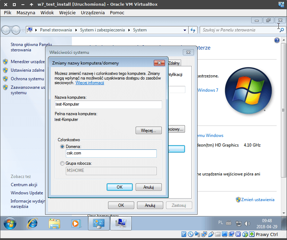Open the Pomoc menu
287x240 pixels.
(x=117, y=13)
